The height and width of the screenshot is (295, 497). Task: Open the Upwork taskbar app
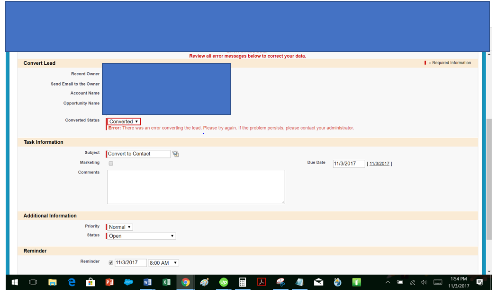click(x=224, y=282)
